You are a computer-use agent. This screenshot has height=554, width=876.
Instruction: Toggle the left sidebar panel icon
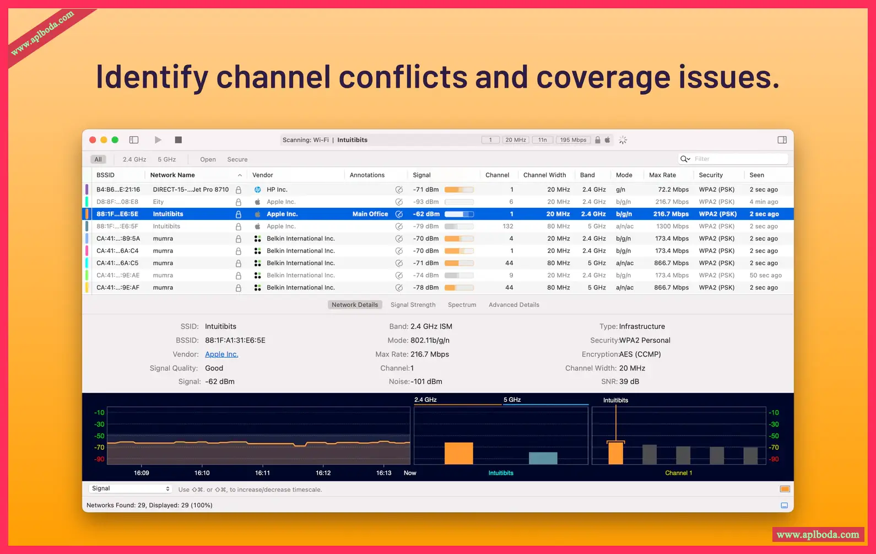pyautogui.click(x=134, y=140)
